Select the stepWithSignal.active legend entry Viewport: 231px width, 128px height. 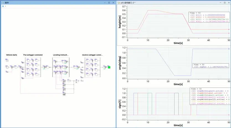(x=209, y=93)
